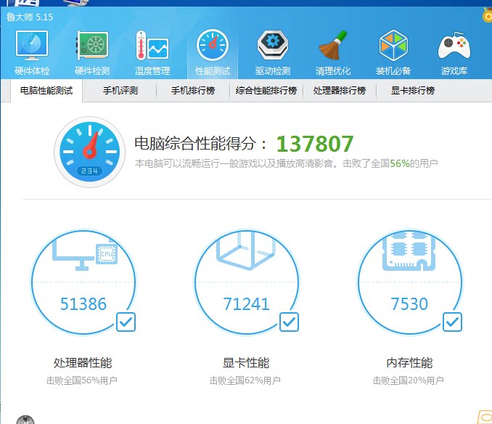
Task: Click the 鲁大师 5.15 title text
Action: click(30, 17)
